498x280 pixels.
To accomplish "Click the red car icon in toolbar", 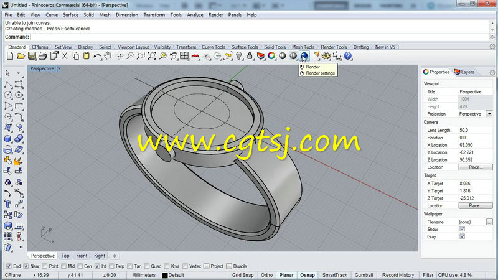I will pos(195,56).
